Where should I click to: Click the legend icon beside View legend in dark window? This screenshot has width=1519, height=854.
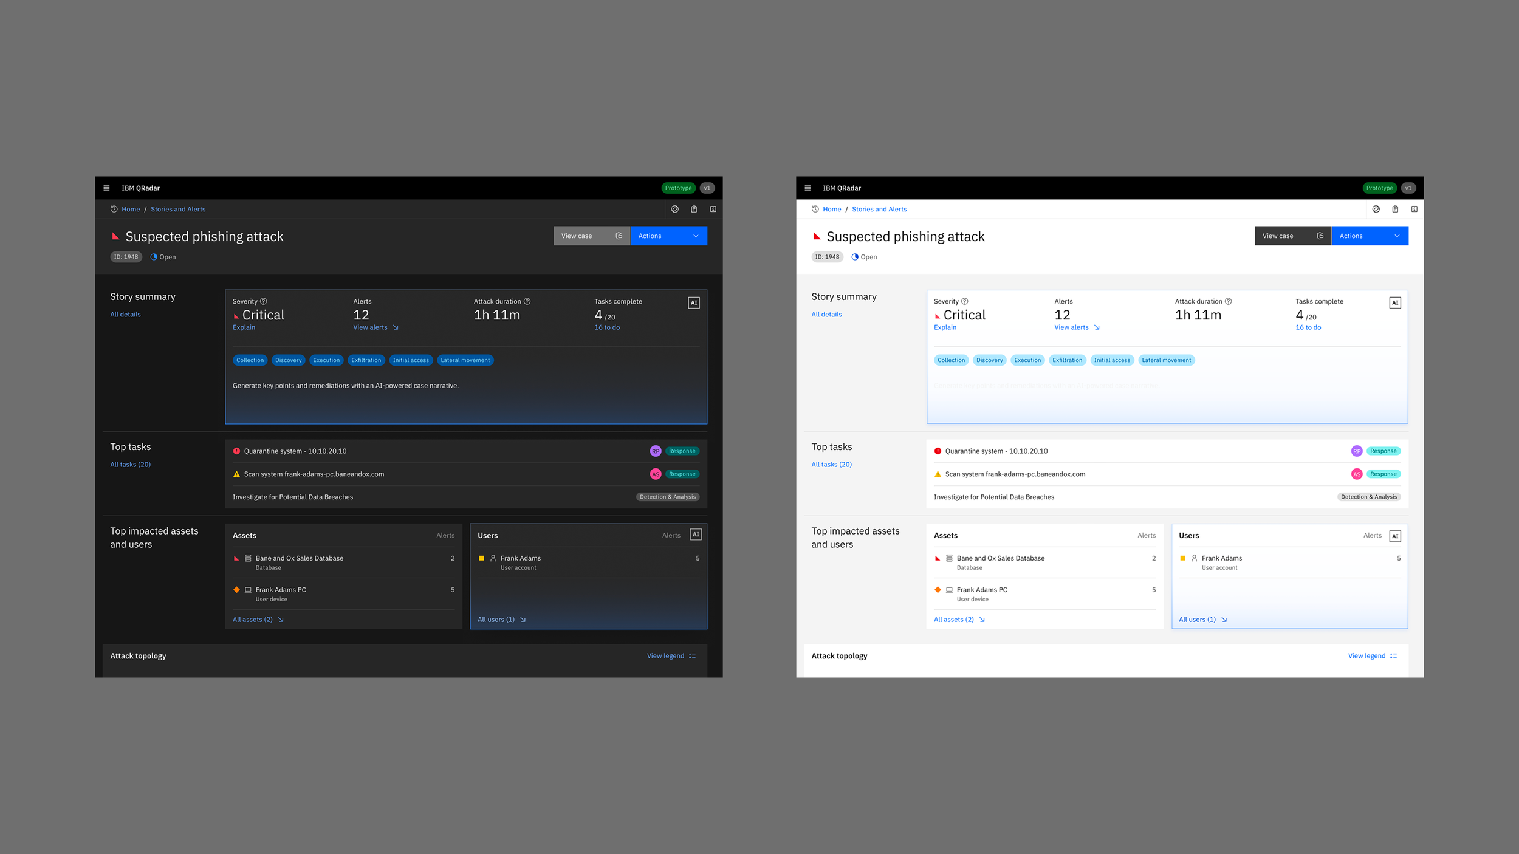point(693,656)
